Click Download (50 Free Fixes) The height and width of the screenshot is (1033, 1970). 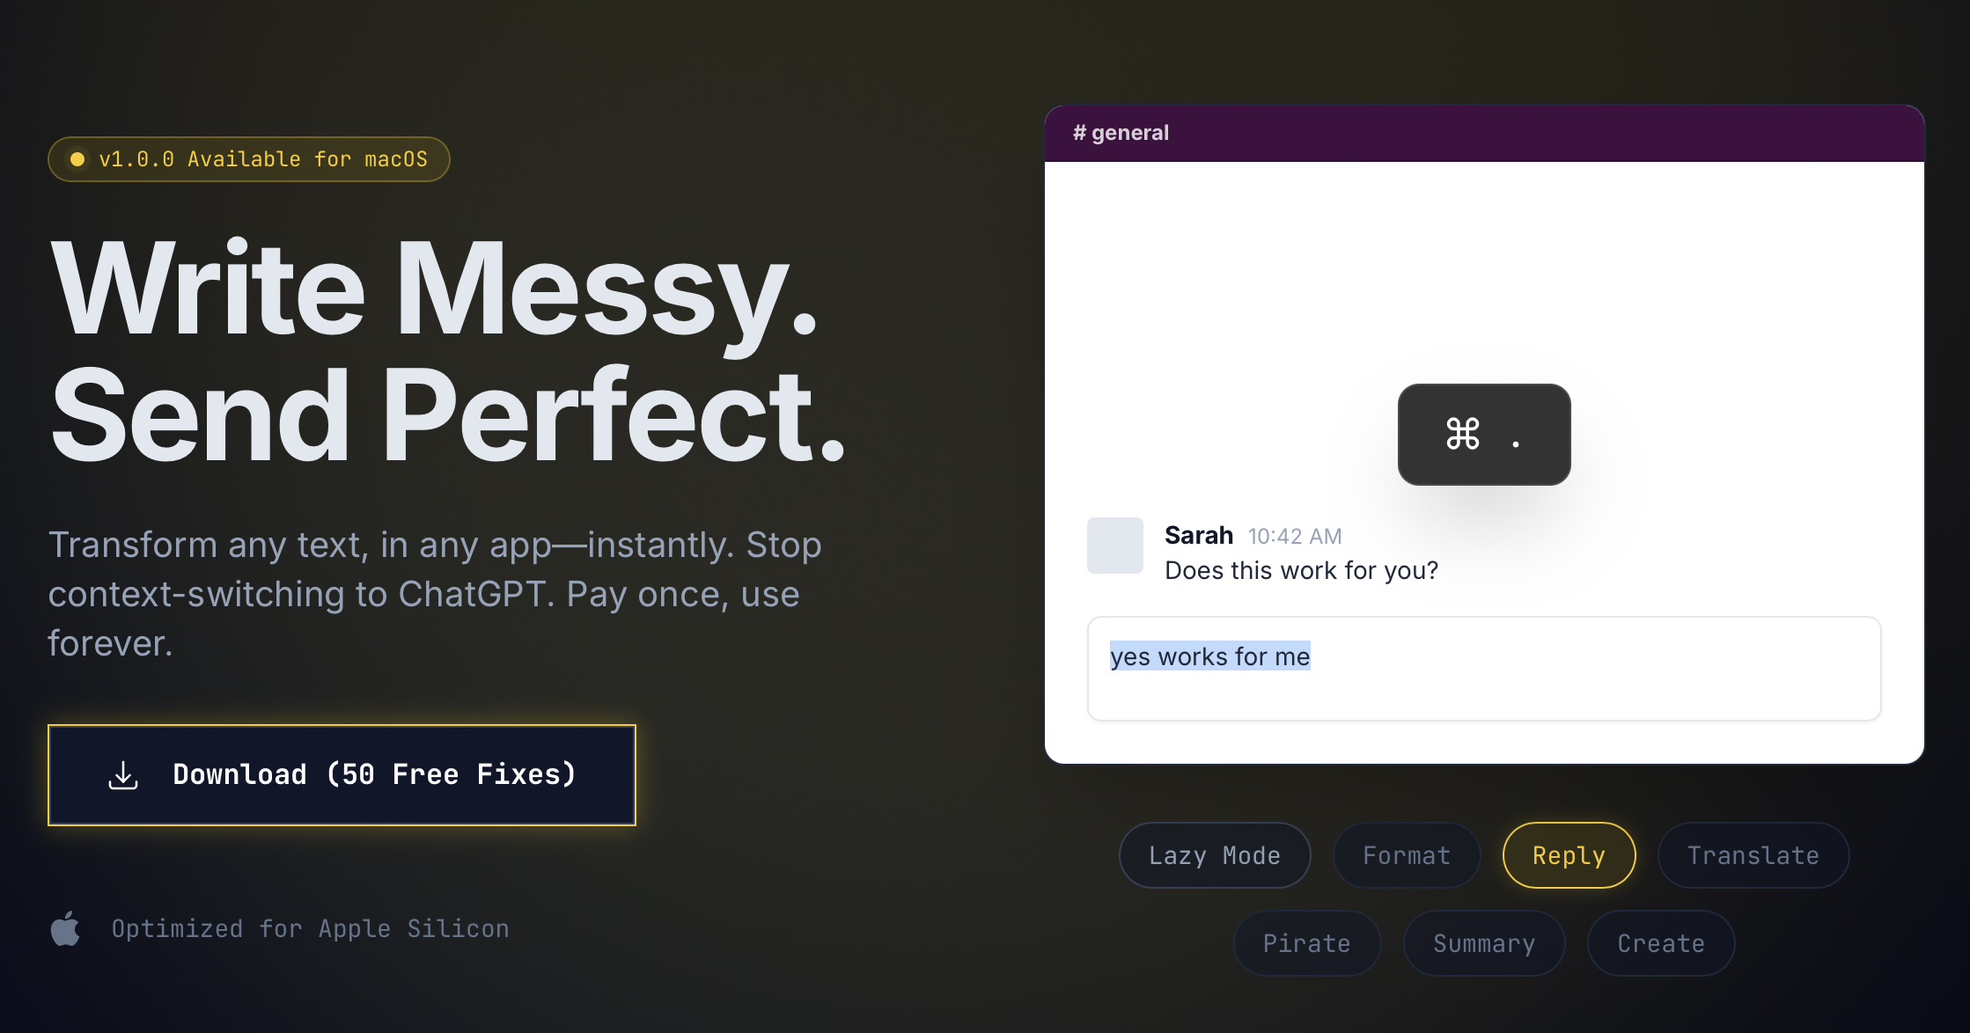click(341, 775)
